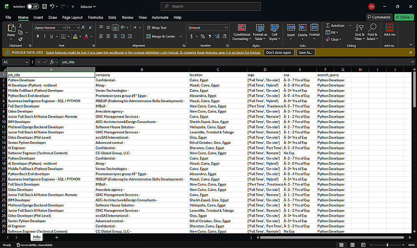Viewport: 417px width, 248px height.
Task: Decrease cell indent
Action: tap(123, 36)
